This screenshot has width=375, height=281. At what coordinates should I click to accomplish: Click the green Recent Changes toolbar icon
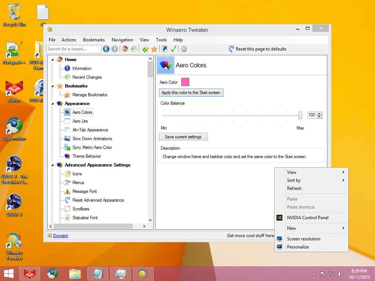(134, 49)
